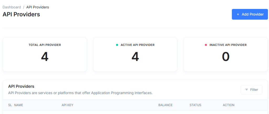Open the Filter options
The height and width of the screenshot is (114, 269).
coord(251,90)
